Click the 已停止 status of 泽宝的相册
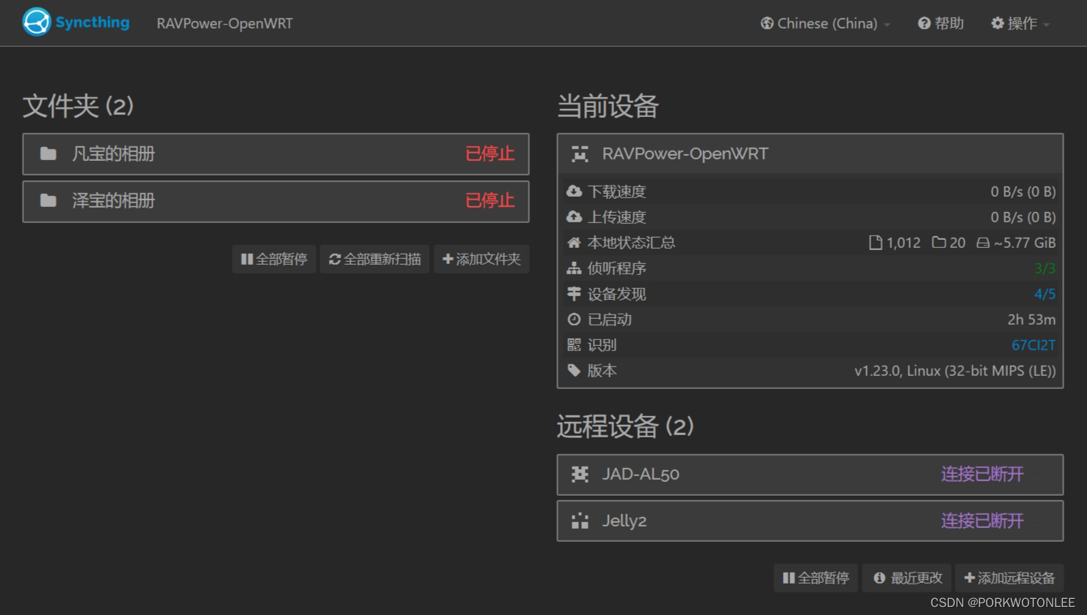This screenshot has height=615, width=1087. tap(490, 200)
